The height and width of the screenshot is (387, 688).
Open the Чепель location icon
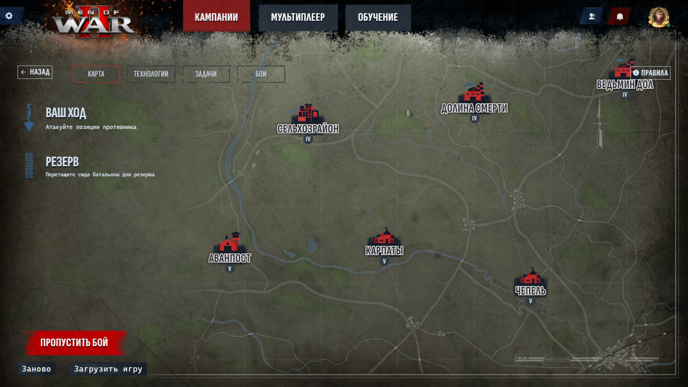(530, 278)
